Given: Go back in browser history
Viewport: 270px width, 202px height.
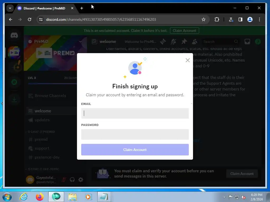Looking at the screenshot, I should (x=11, y=19).
